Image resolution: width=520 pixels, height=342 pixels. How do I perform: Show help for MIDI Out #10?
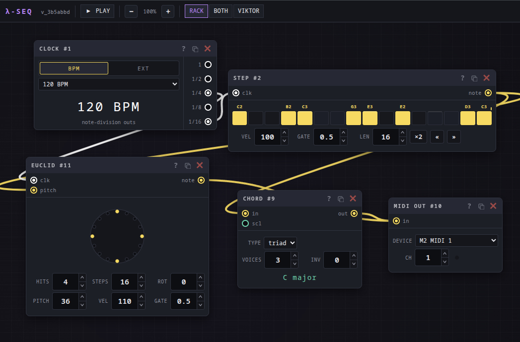[469, 206]
